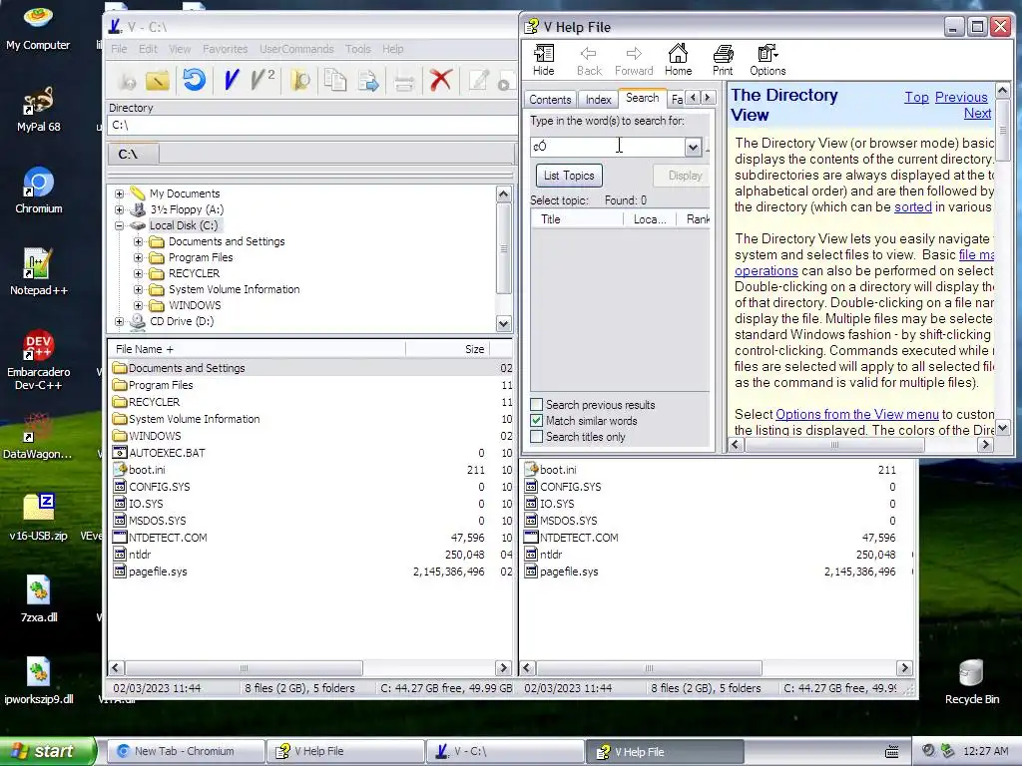Open the Options icon in help toolbar
The image size is (1022, 766).
[767, 60]
